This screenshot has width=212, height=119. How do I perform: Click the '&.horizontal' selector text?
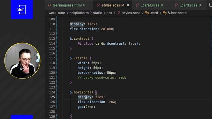[81, 92]
